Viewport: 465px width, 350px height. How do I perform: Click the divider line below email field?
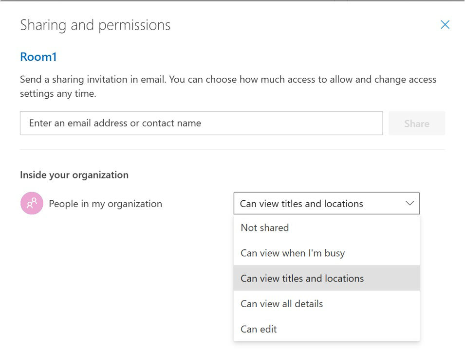232,150
